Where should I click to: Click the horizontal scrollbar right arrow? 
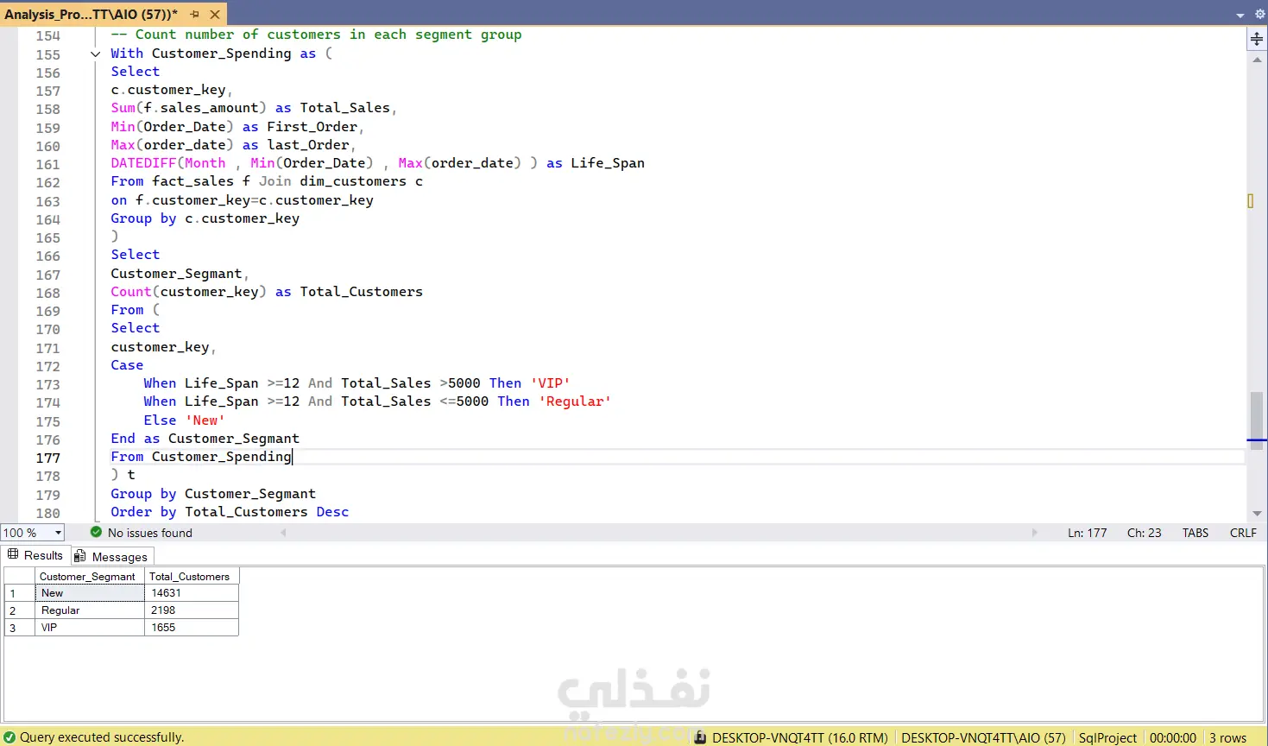(x=1035, y=533)
